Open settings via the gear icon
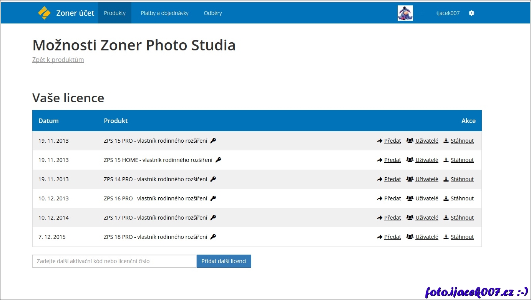The width and height of the screenshot is (531, 300). [471, 13]
